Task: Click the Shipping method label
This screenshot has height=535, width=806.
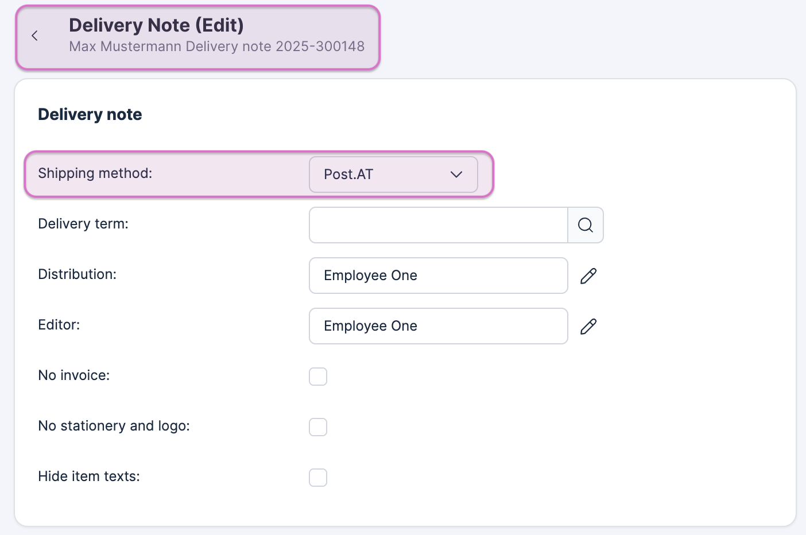Action: [x=95, y=173]
